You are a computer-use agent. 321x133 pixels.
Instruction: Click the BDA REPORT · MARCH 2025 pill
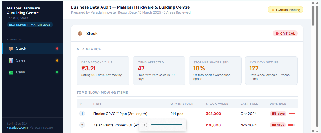tap(30, 25)
